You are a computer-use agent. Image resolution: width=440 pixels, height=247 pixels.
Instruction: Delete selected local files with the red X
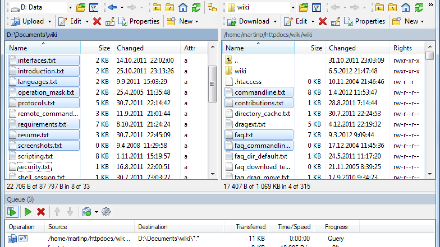[97, 21]
